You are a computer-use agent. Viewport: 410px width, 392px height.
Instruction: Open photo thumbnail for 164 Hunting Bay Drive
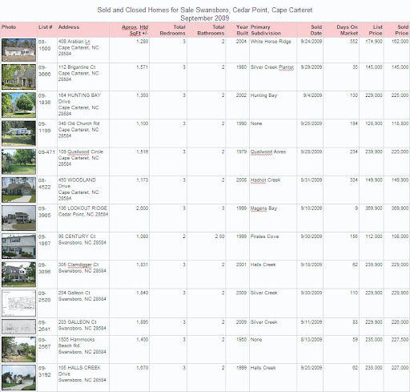tap(18, 105)
